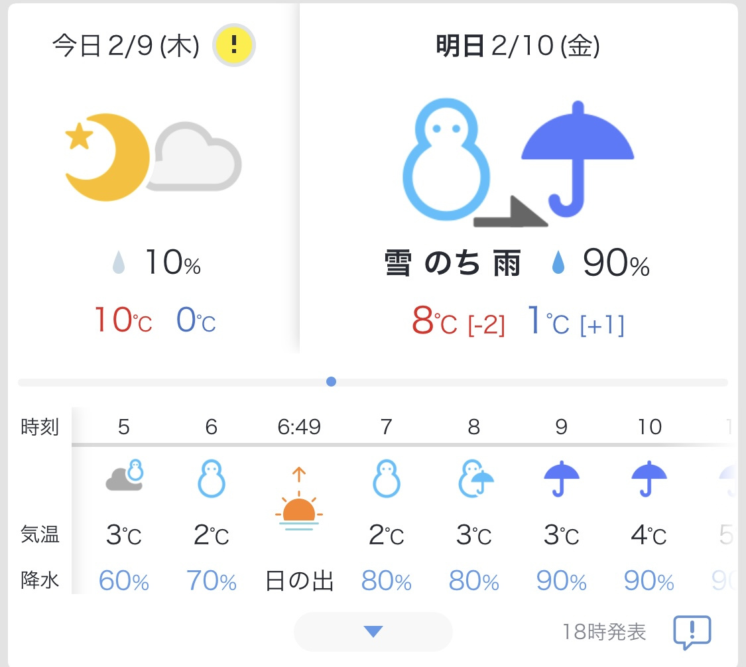
Task: Open the feedback speech bubble icon
Action: (692, 633)
